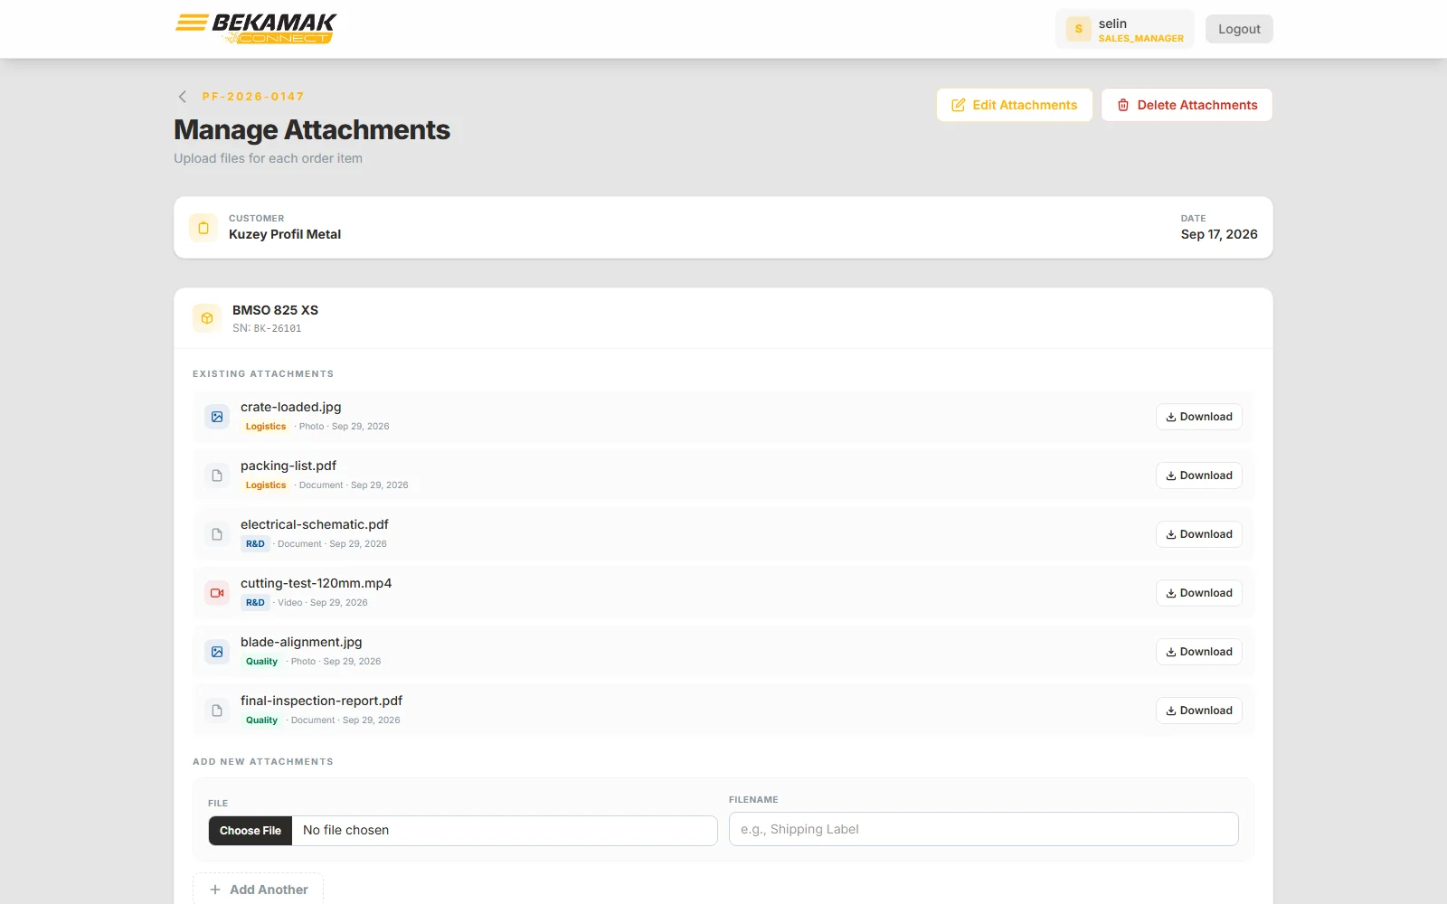1447x904 pixels.
Task: Click the document icon for electrical-schematic.pdf
Action: [217, 534]
